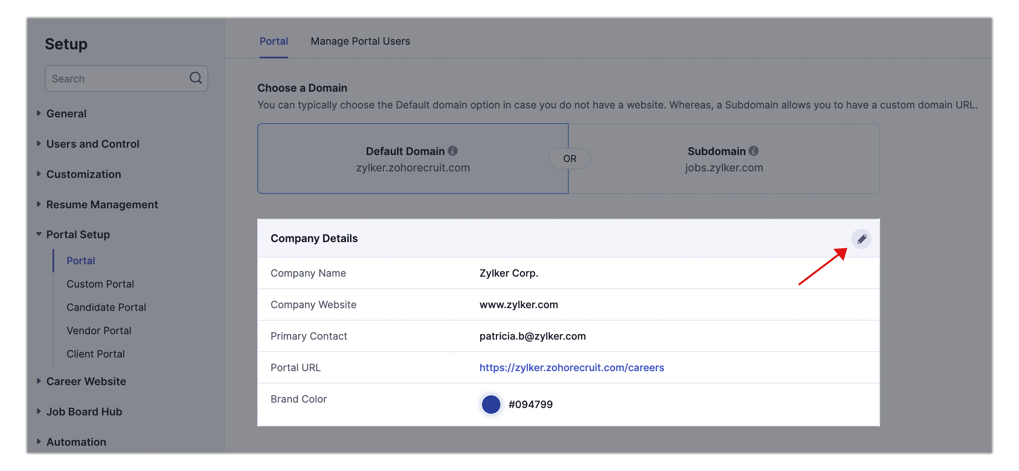Click the blue Brand Color swatch
1019x471 pixels.
pyautogui.click(x=490, y=404)
